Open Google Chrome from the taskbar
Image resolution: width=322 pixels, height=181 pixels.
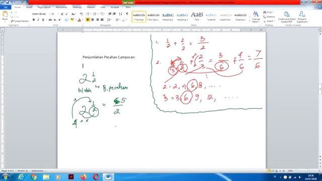click(34, 177)
